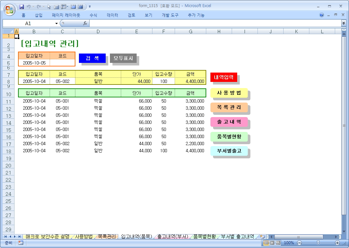Click the blue 검색 button
This screenshot has height=248, width=349.
pos(92,58)
